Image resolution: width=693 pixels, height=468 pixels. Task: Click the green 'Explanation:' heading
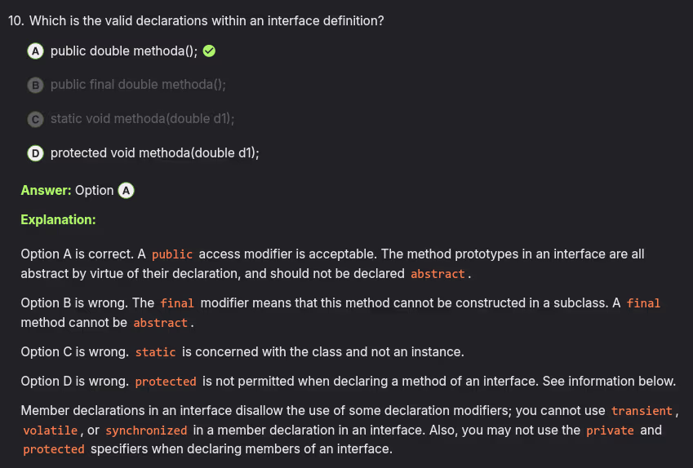(58, 220)
